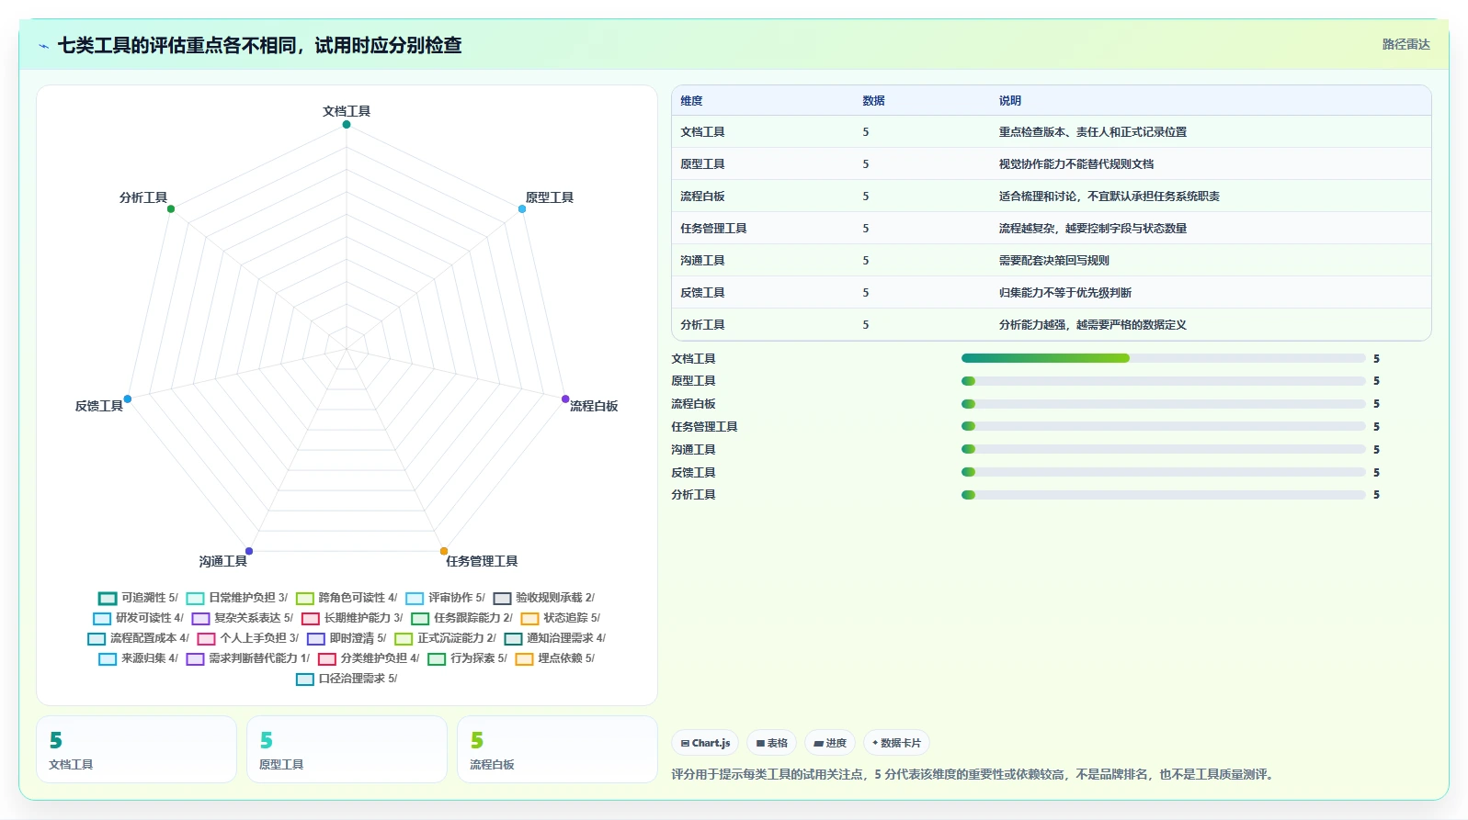
Task: Click the 流程白板 radar data point
Action: click(x=565, y=399)
